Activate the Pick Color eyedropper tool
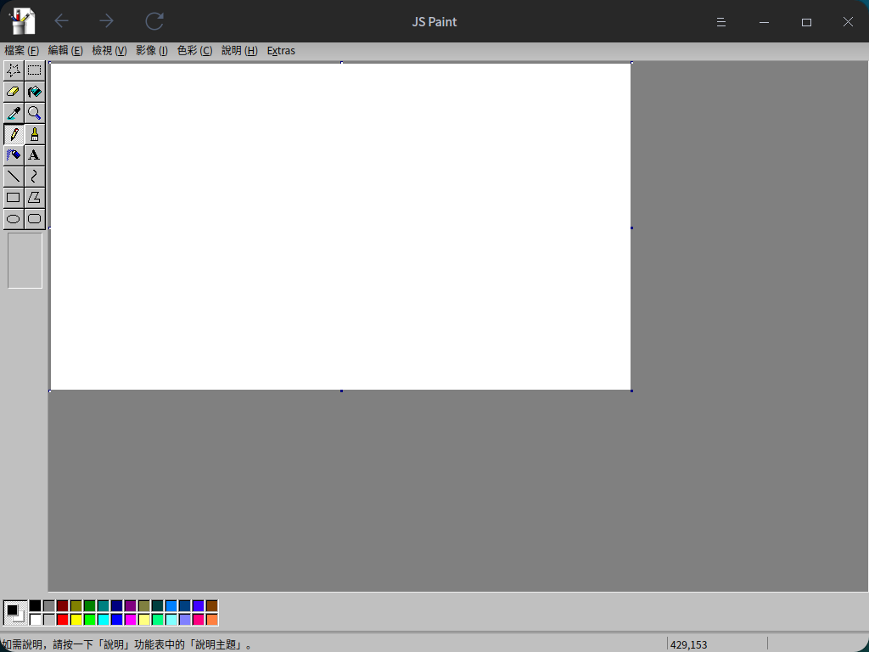869x652 pixels. pyautogui.click(x=14, y=113)
